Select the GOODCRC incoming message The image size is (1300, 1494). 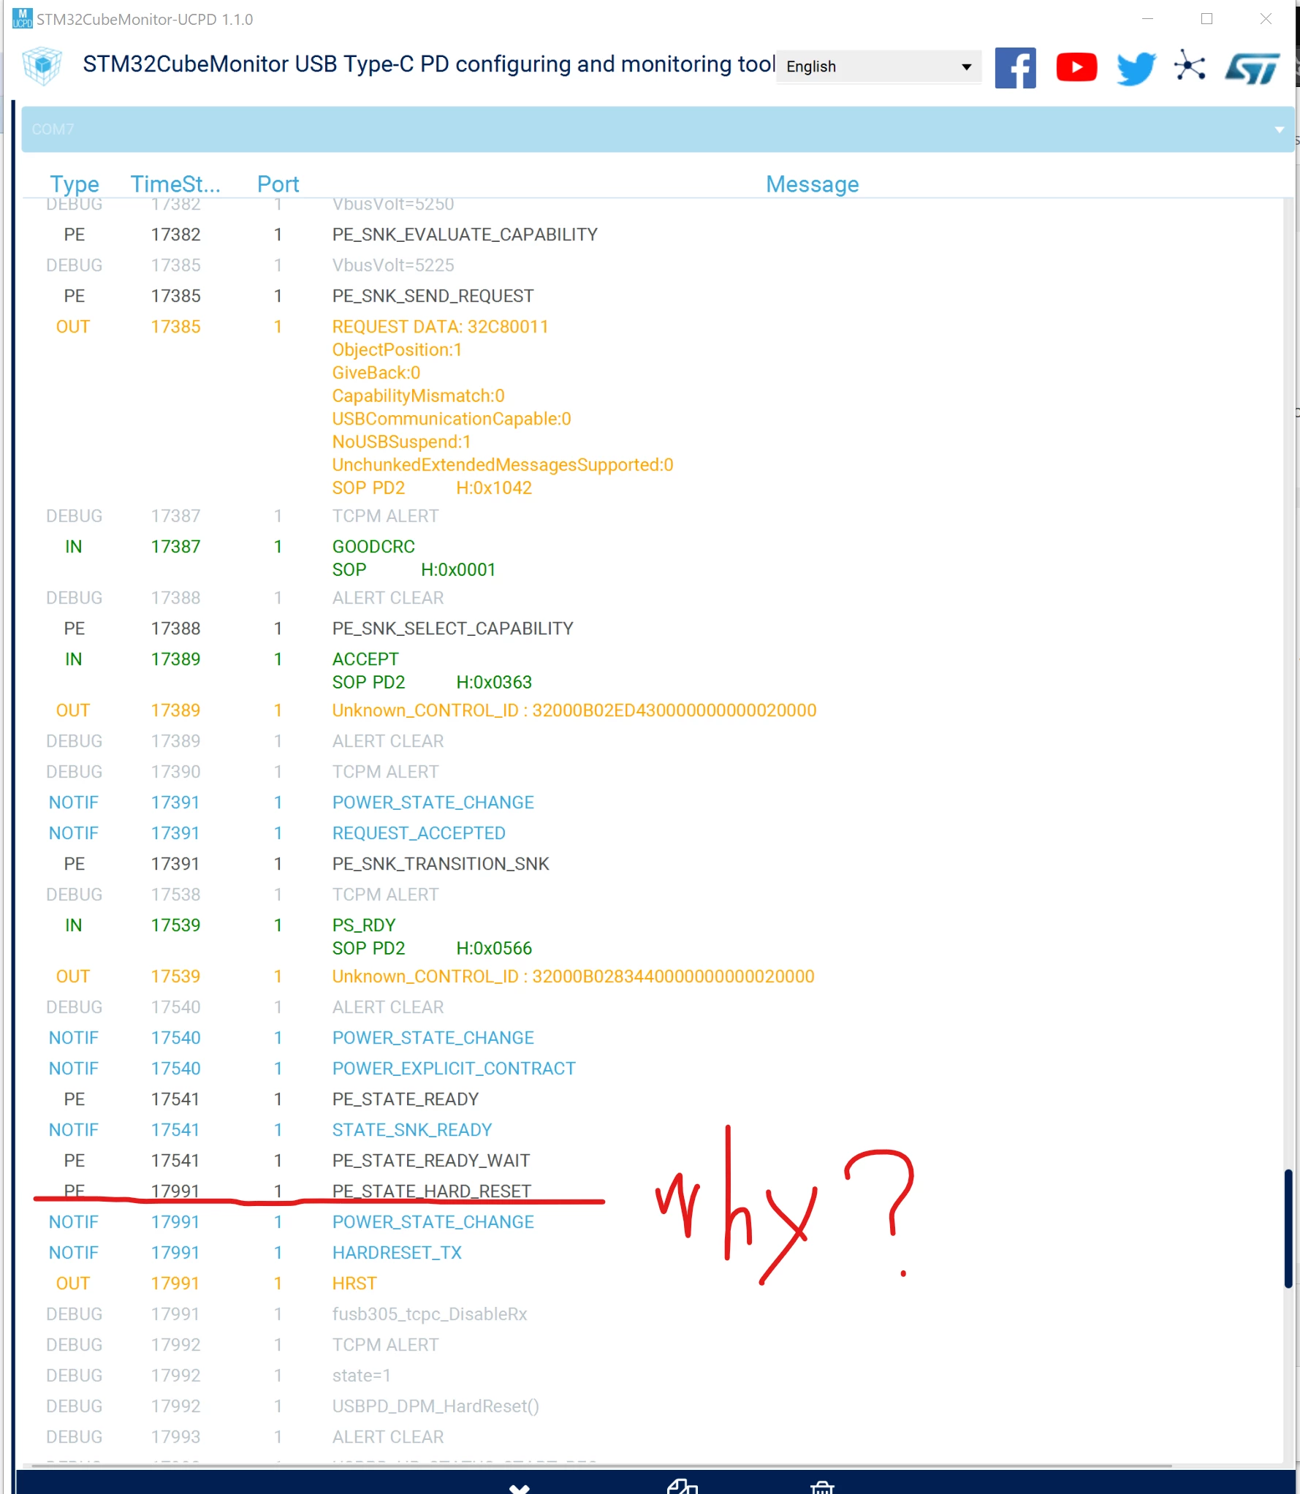[x=373, y=547]
